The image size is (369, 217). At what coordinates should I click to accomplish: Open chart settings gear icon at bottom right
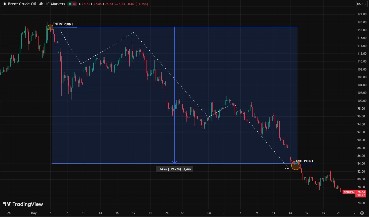[362, 213]
